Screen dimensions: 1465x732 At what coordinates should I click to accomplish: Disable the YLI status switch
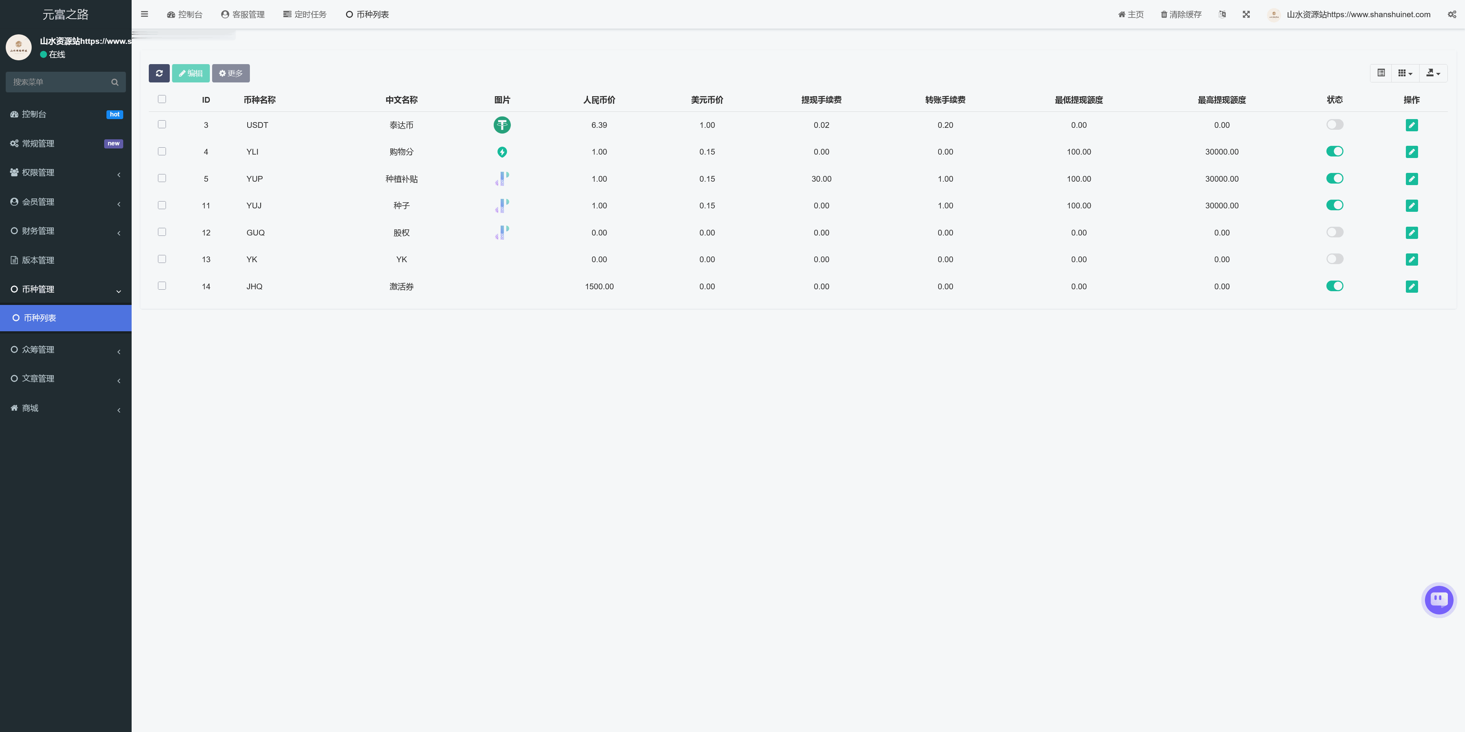tap(1334, 151)
